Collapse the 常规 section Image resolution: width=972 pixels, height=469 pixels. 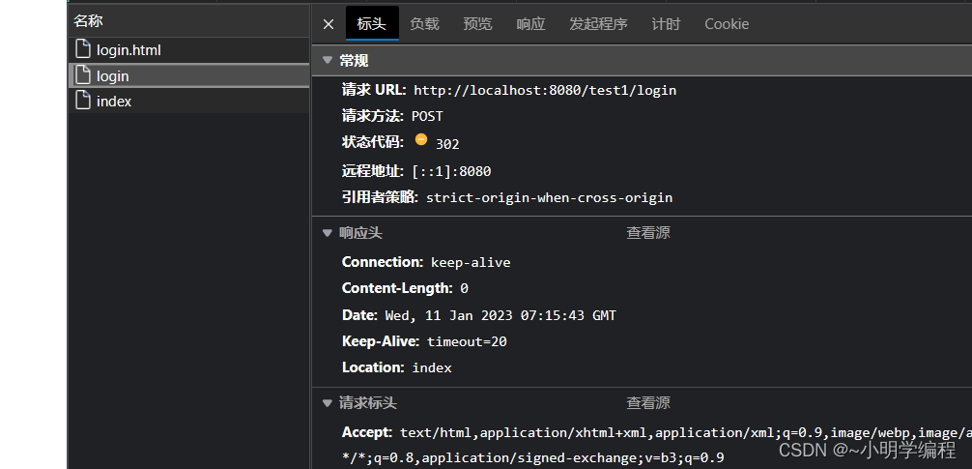point(328,61)
